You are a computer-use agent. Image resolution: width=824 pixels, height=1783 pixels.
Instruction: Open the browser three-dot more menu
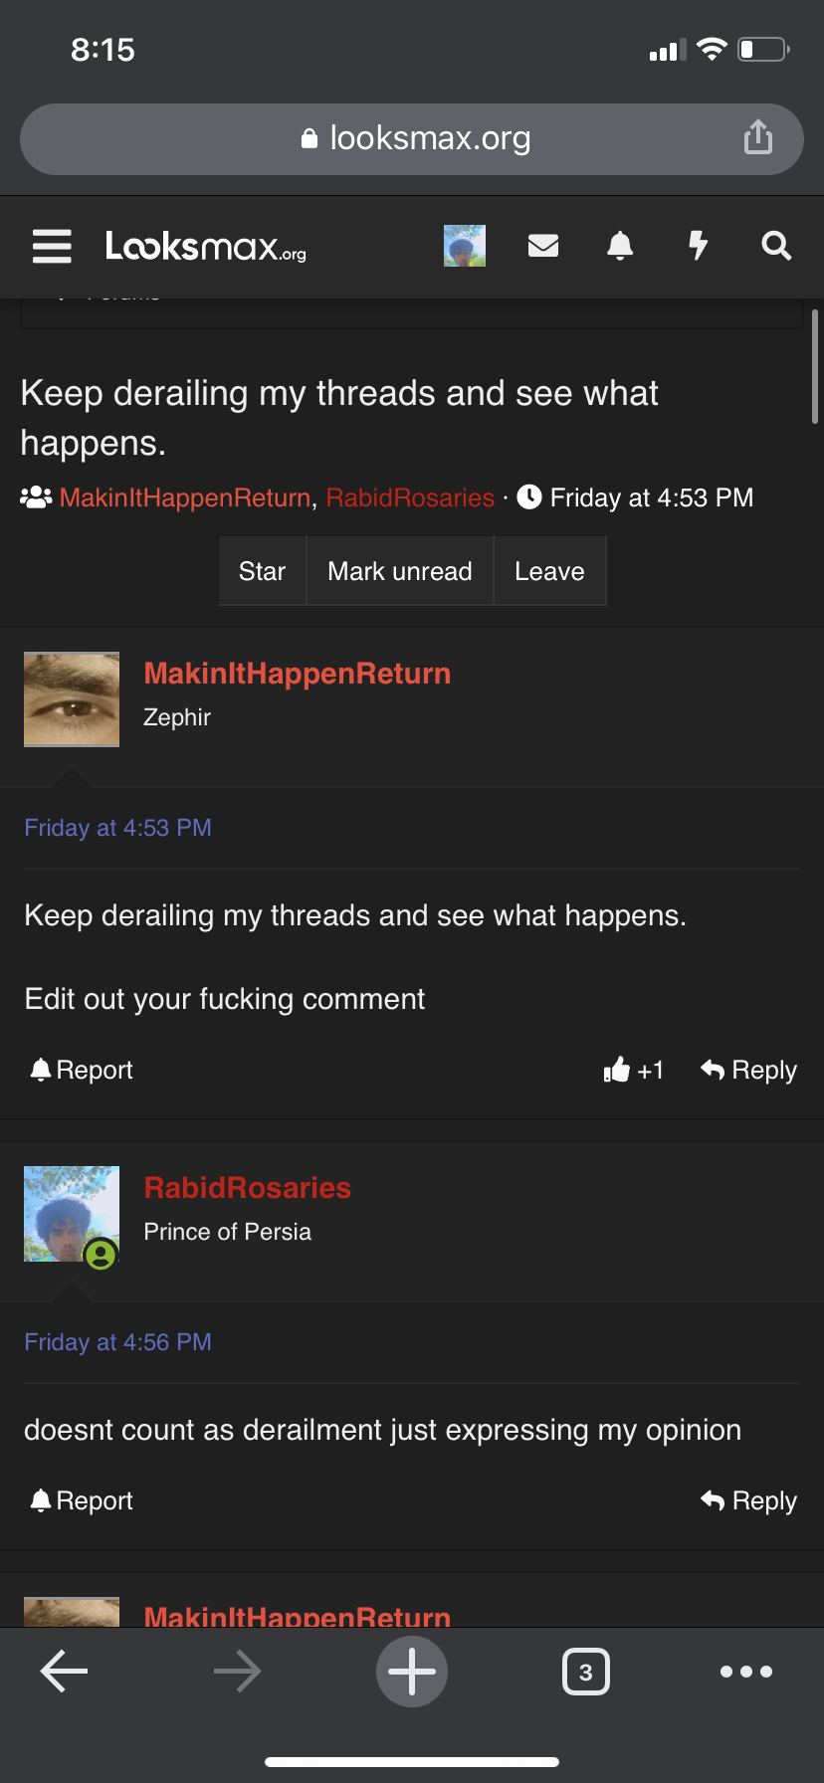pyautogui.click(x=746, y=1672)
